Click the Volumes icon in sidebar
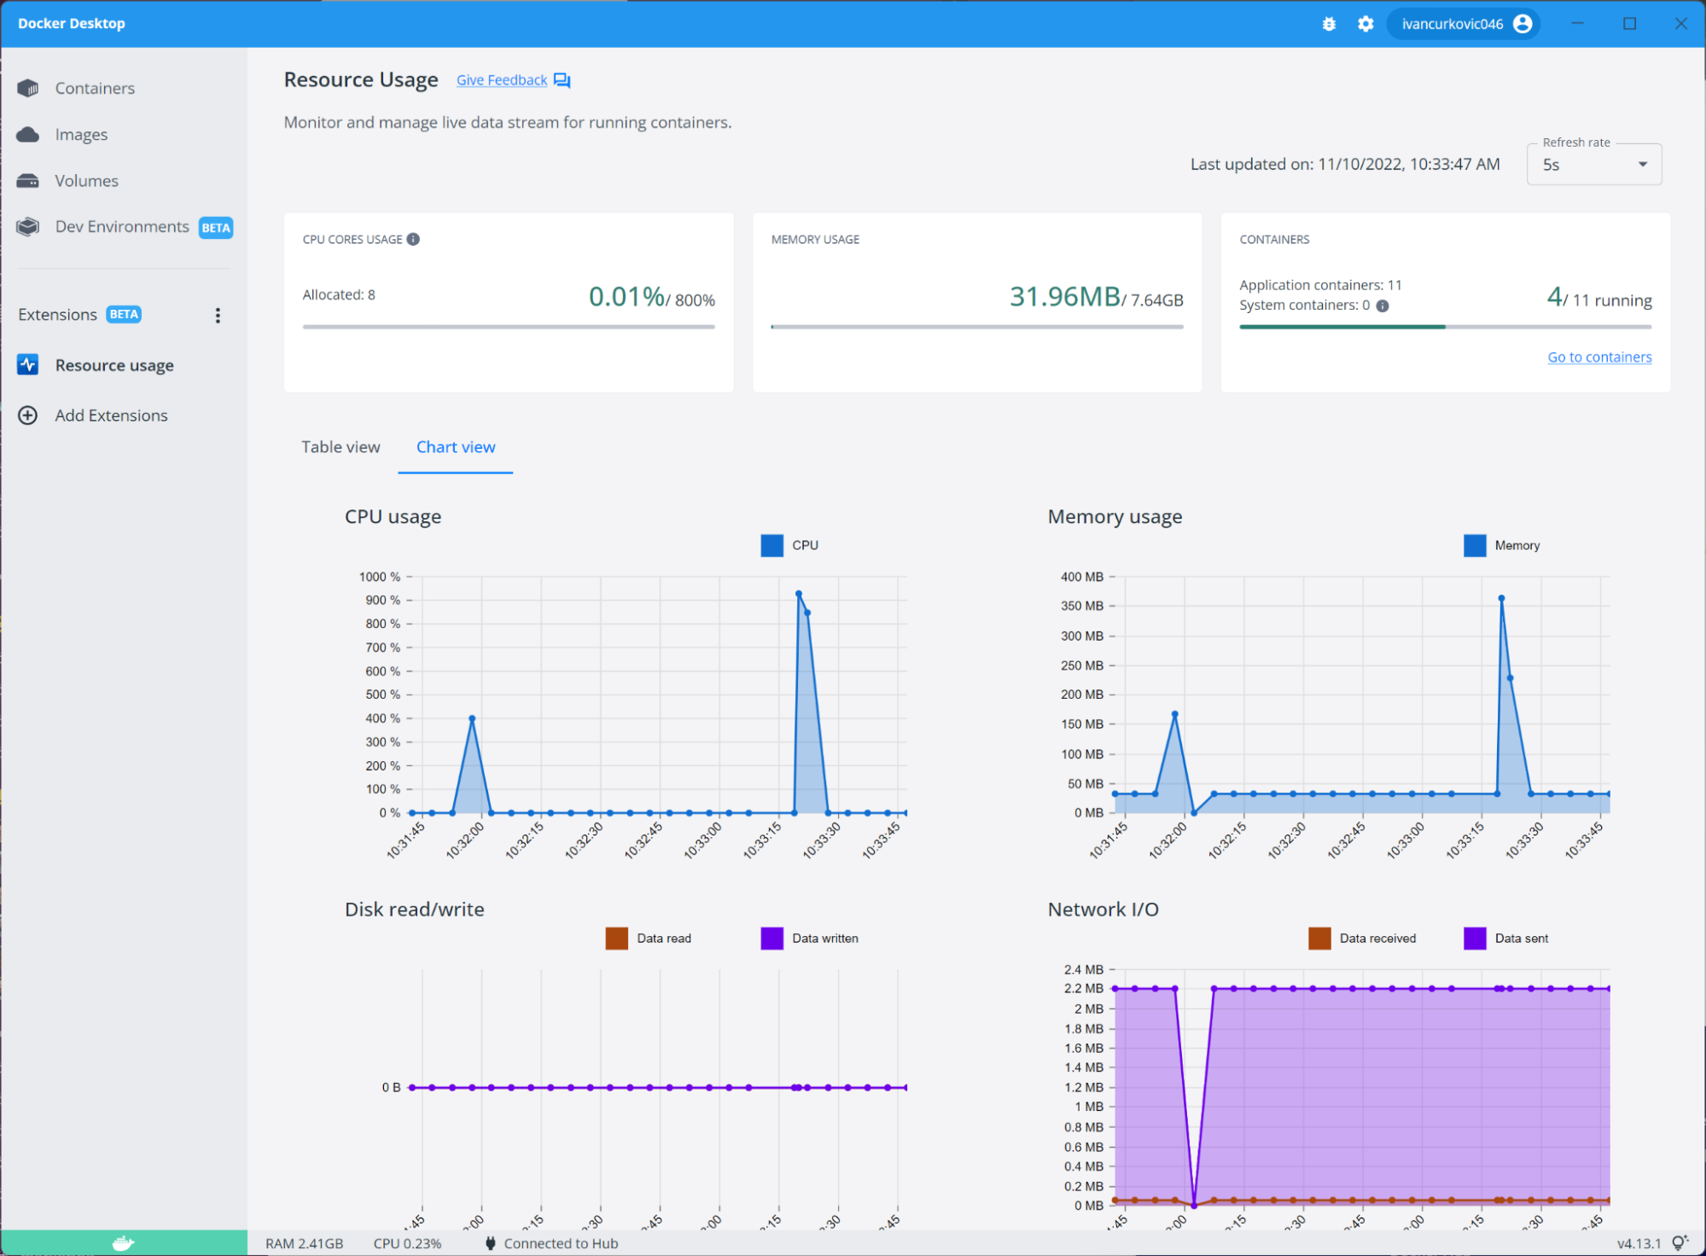The height and width of the screenshot is (1256, 1706). (28, 180)
